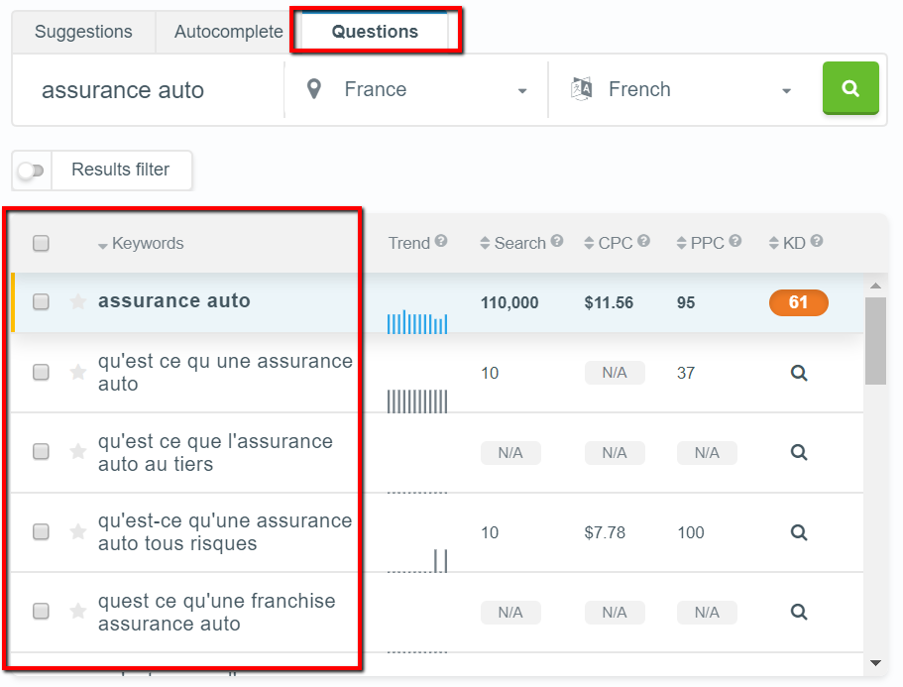
Task: Sort by PPC column
Action: pyautogui.click(x=700, y=243)
